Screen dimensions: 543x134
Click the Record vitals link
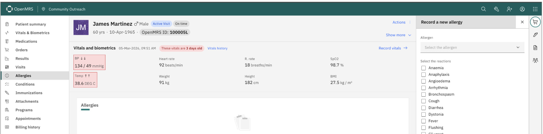coord(393,48)
